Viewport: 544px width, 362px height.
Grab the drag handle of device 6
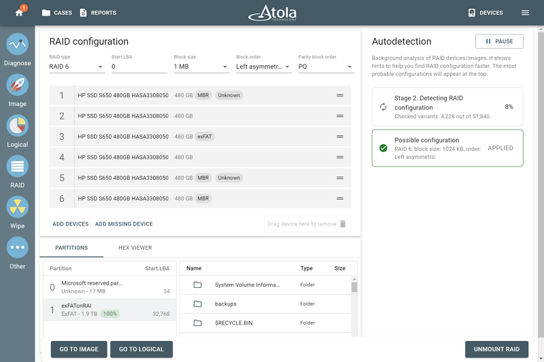[x=340, y=198]
